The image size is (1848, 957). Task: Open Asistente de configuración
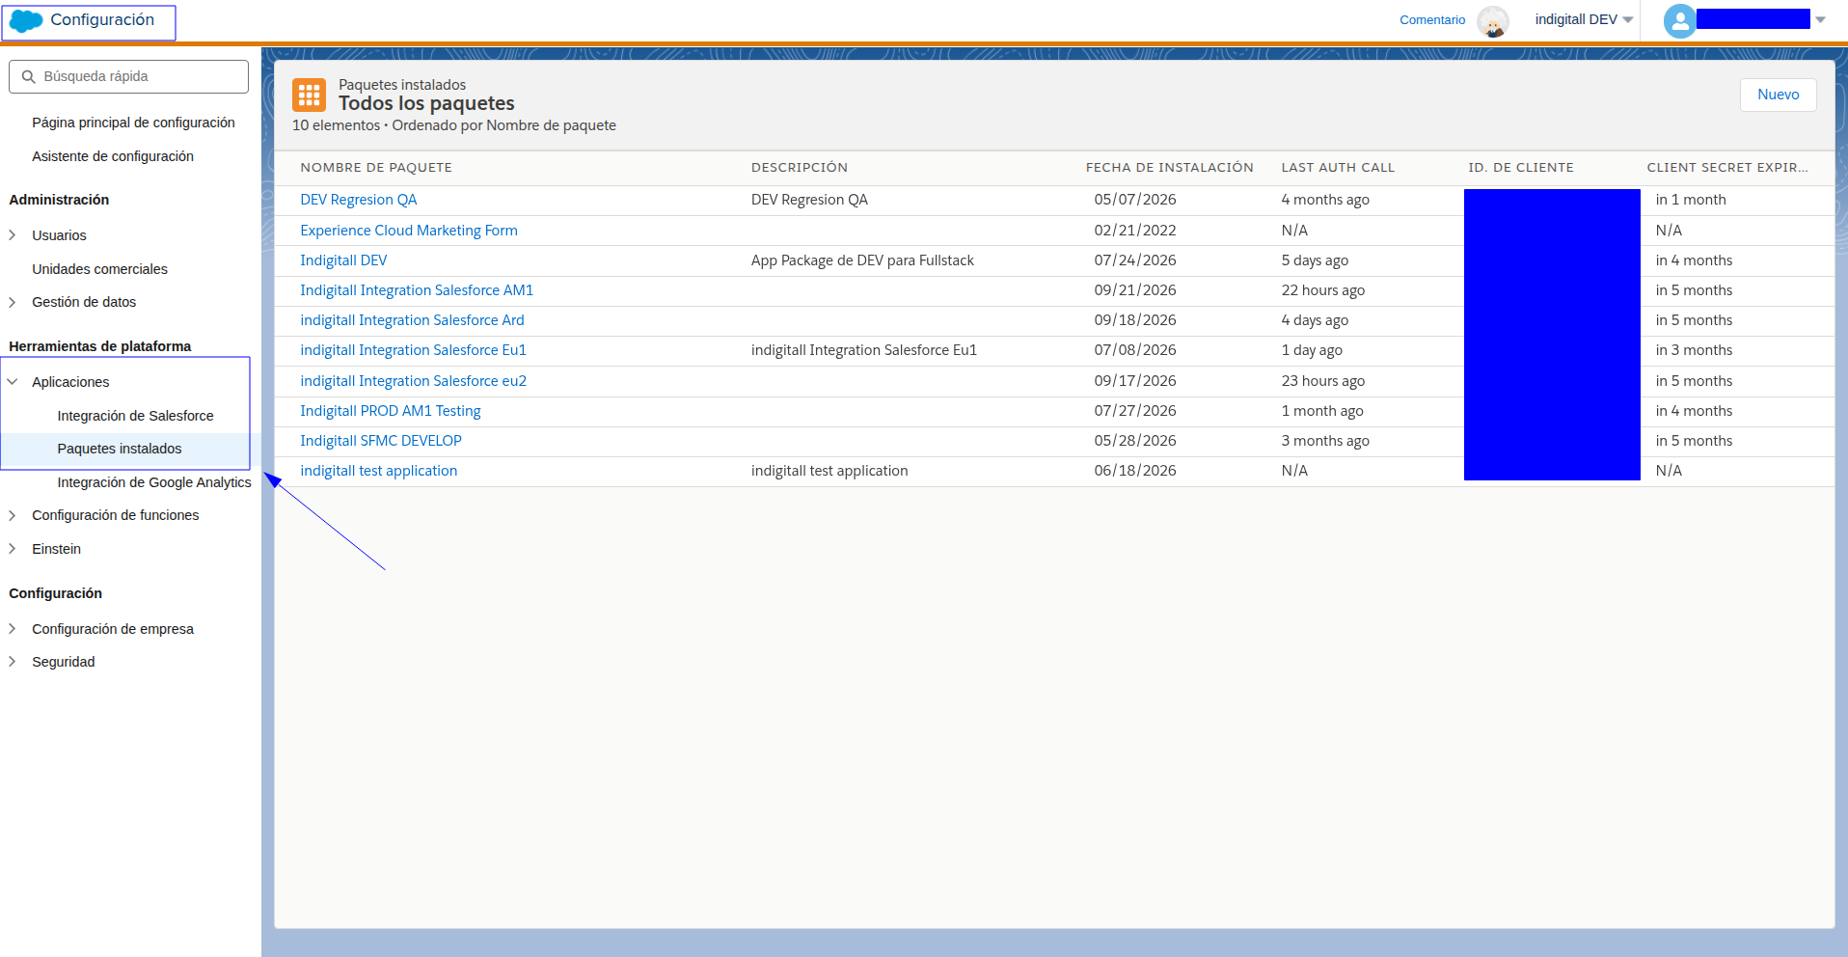click(113, 156)
